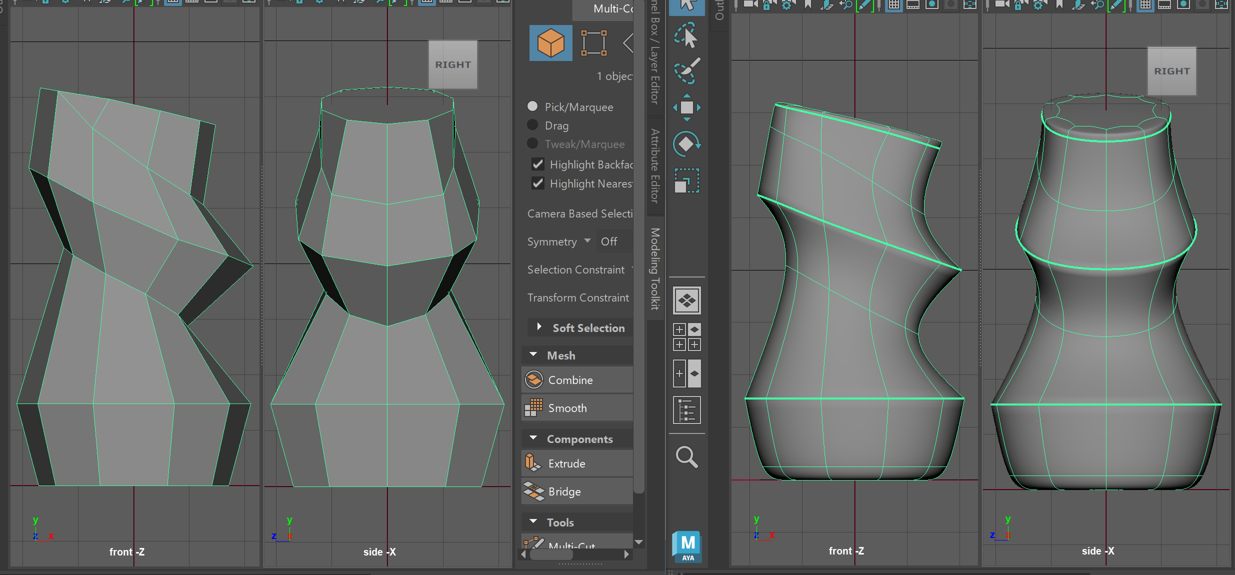Click the magnifier search icon
This screenshot has height=575, width=1235.
(686, 457)
